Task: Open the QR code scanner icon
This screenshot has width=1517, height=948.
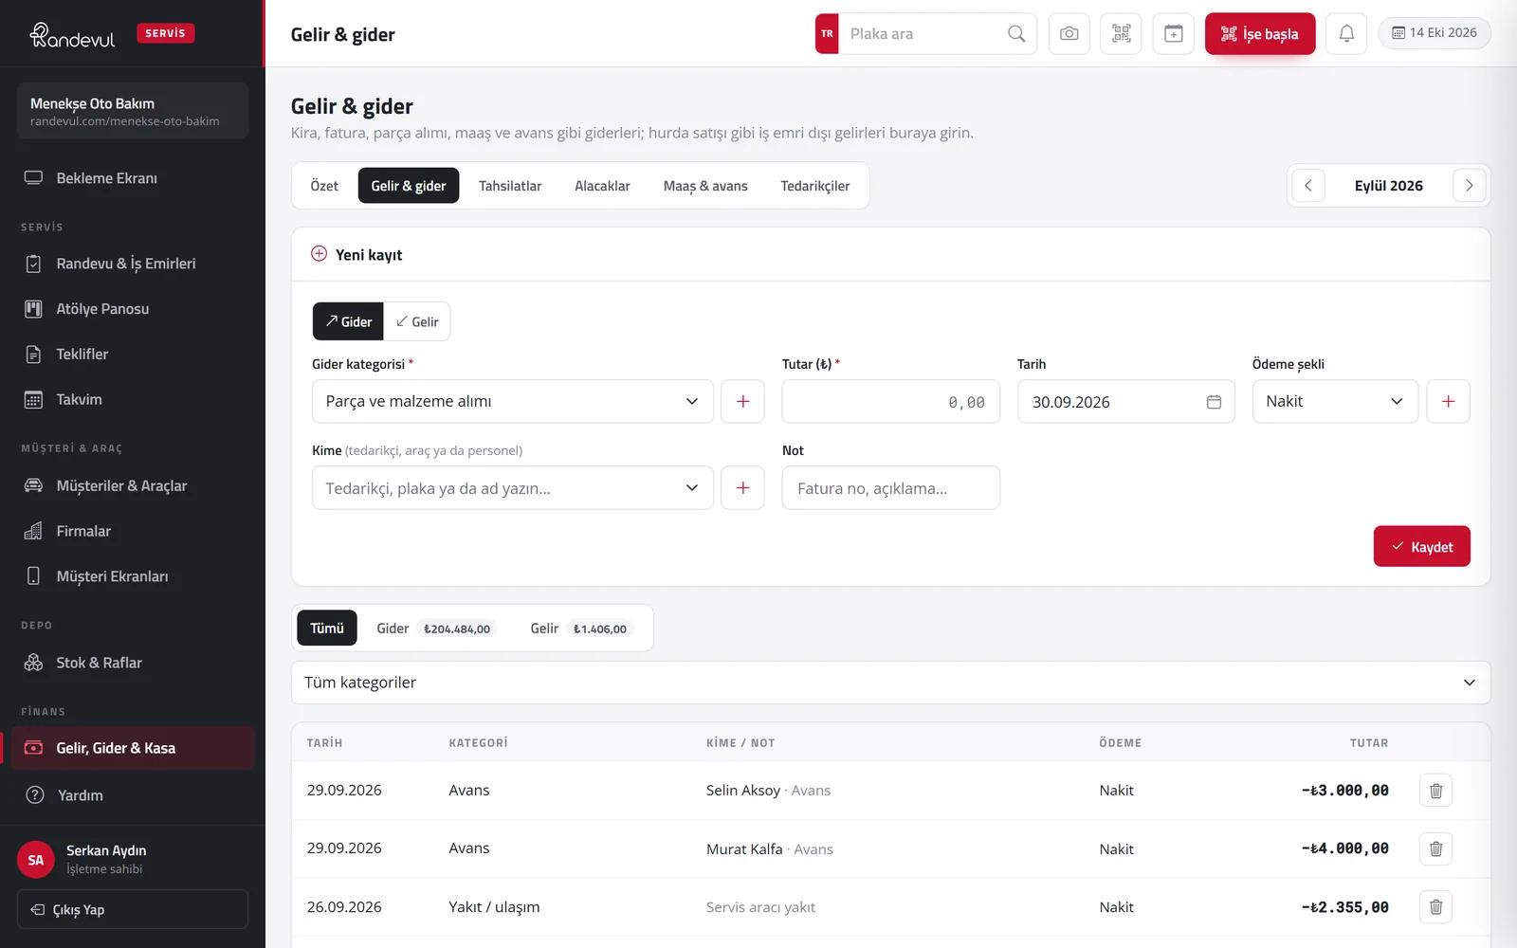Action: click(x=1121, y=34)
